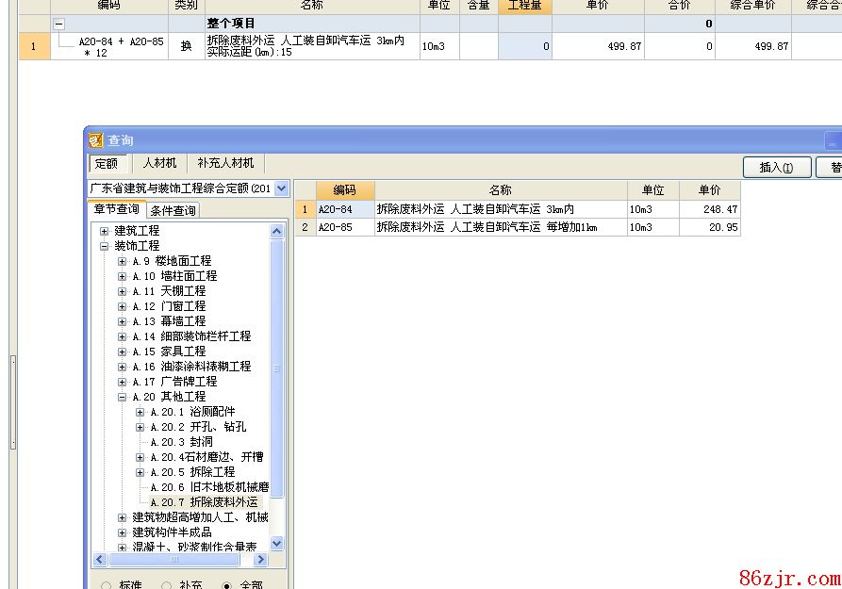Expand the A.20.5 拆除工程 node
Image resolution: width=842 pixels, height=589 pixels.
tap(140, 472)
